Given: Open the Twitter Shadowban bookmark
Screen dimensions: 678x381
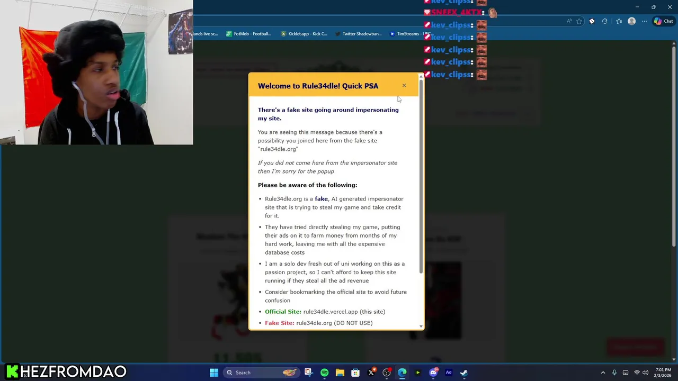Looking at the screenshot, I should pyautogui.click(x=358, y=34).
